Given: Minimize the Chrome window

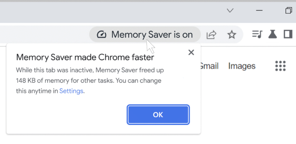Looking at the screenshot, I should (259, 11).
